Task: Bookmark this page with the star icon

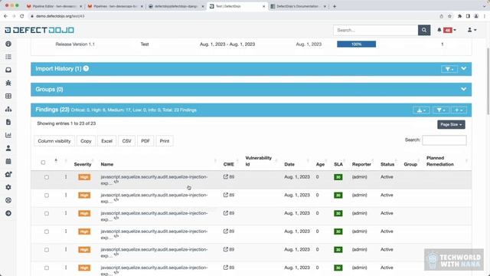Action: tap(449, 16)
